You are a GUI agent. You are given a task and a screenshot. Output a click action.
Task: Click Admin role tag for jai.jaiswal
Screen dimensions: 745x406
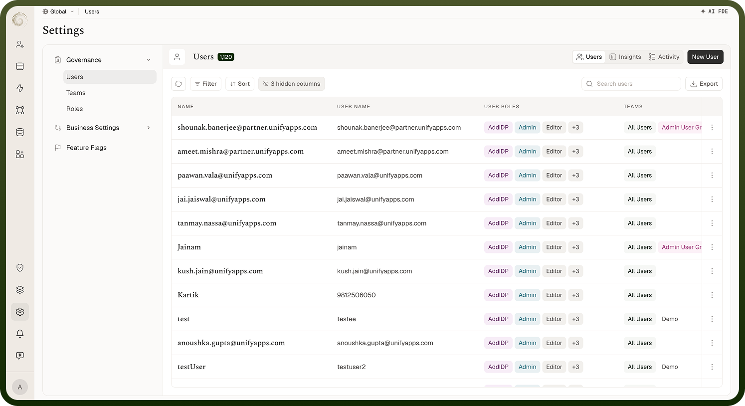[527, 200]
